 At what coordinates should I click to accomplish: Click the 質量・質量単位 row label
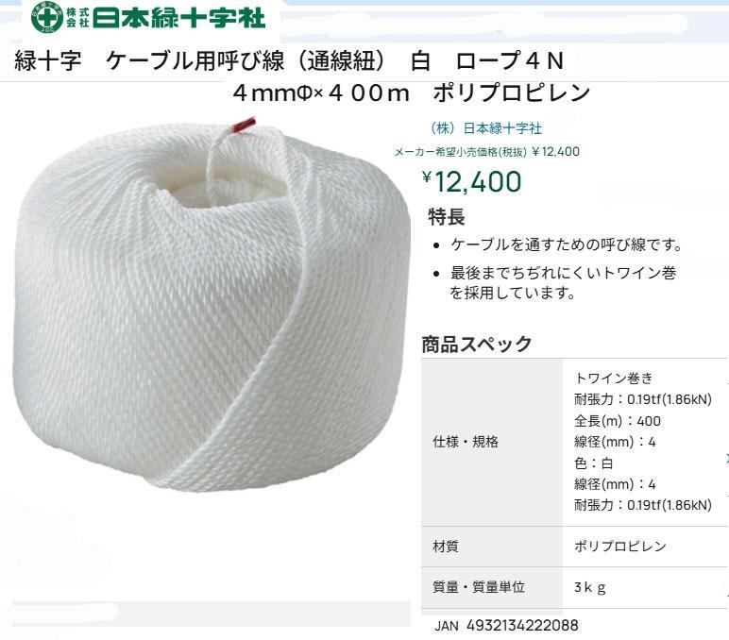click(479, 587)
